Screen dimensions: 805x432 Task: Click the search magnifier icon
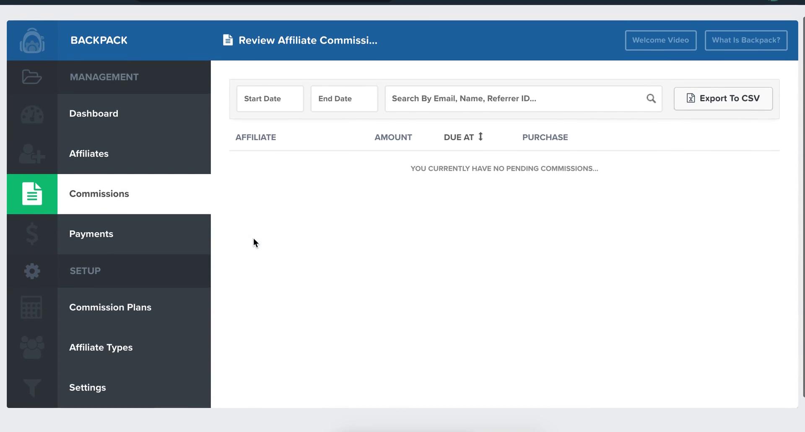pos(651,99)
